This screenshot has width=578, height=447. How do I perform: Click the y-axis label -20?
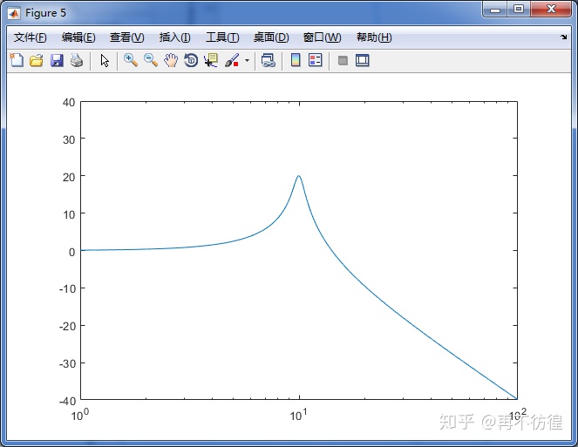pos(67,326)
